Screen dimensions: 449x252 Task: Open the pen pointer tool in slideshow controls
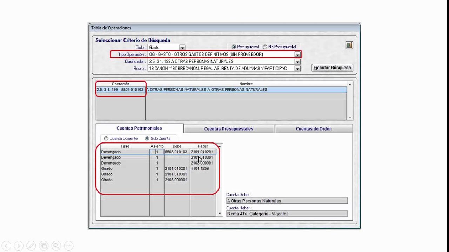pos(31,246)
